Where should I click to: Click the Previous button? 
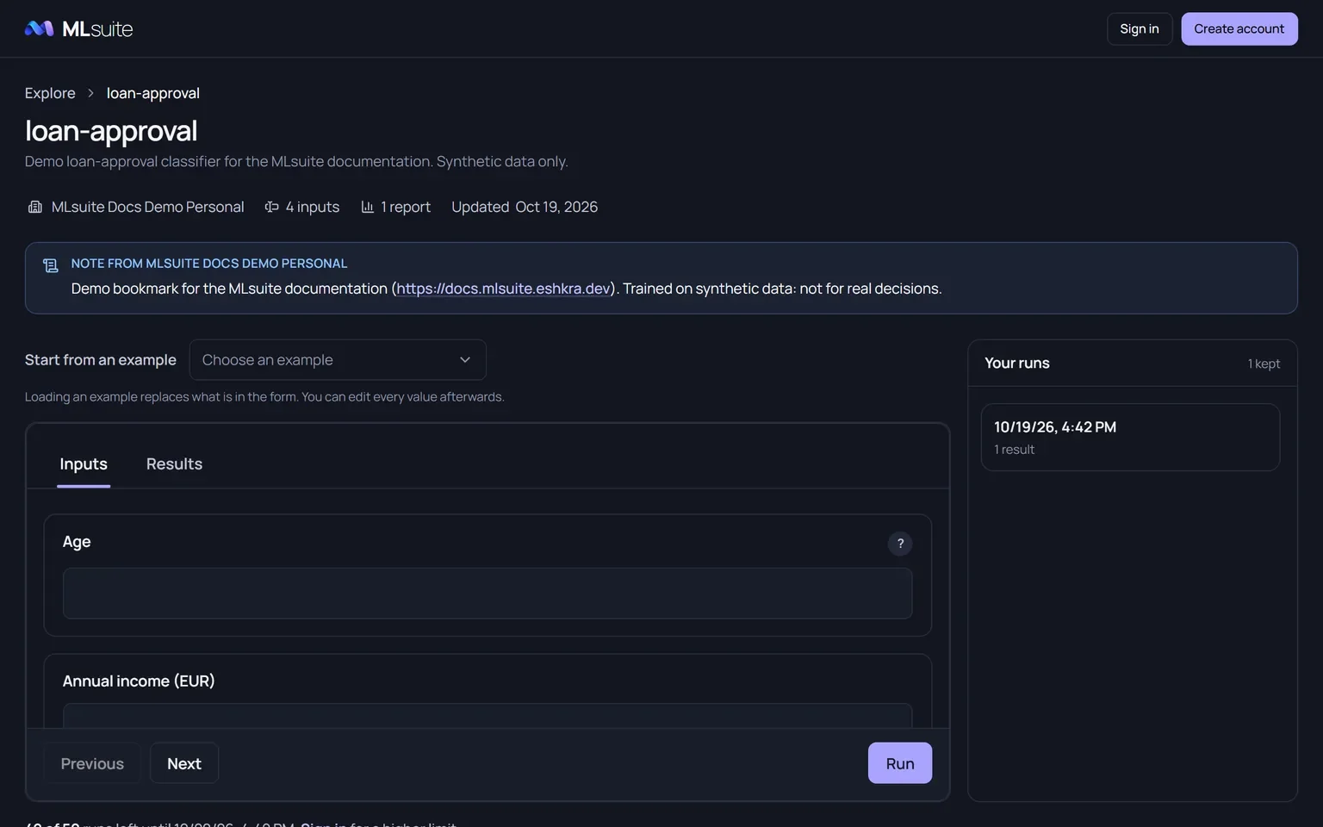click(x=92, y=763)
